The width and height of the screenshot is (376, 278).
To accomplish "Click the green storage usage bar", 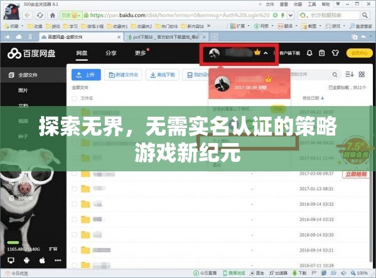I will tap(13, 242).
